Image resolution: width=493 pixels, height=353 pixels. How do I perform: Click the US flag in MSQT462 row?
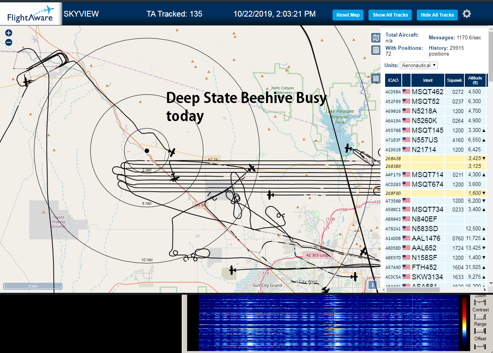pos(406,92)
